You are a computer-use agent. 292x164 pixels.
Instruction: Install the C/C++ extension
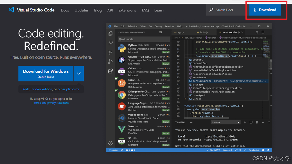[166, 75]
